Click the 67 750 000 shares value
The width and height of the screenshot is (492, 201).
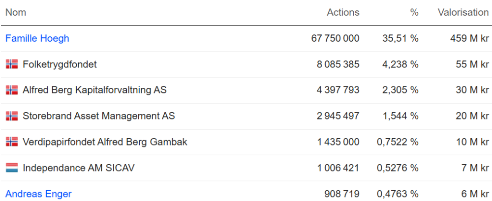(335, 38)
